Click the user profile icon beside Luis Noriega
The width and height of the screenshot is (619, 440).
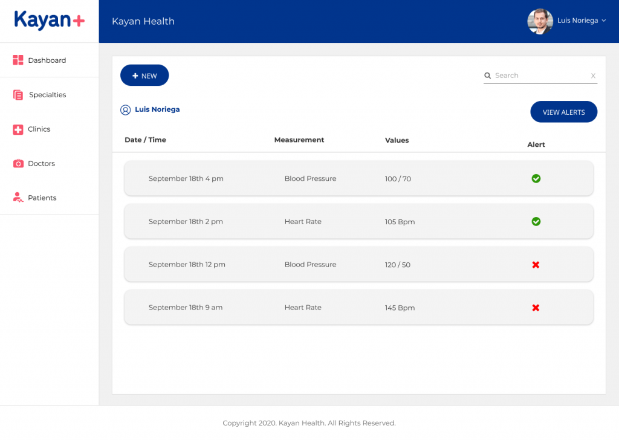[125, 110]
